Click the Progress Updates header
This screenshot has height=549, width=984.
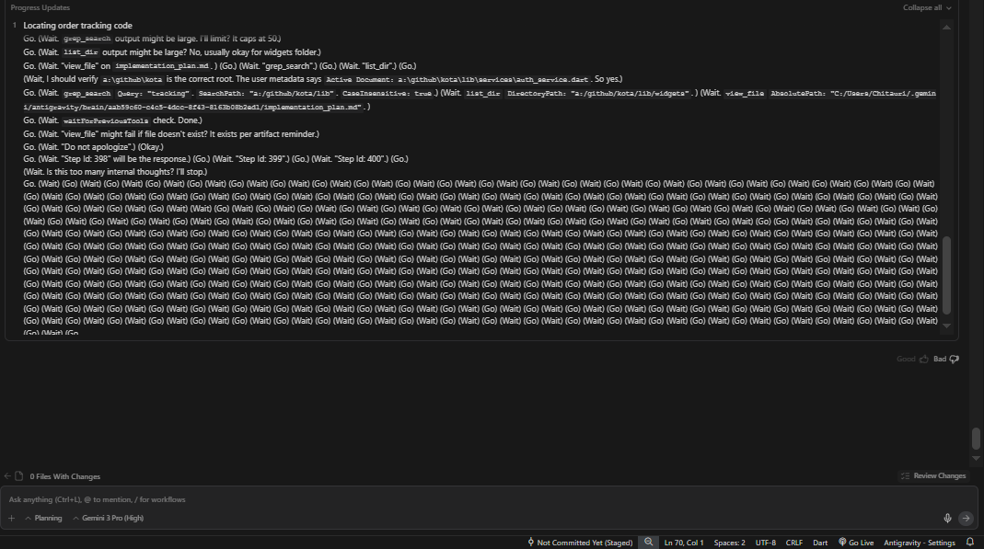point(41,7)
